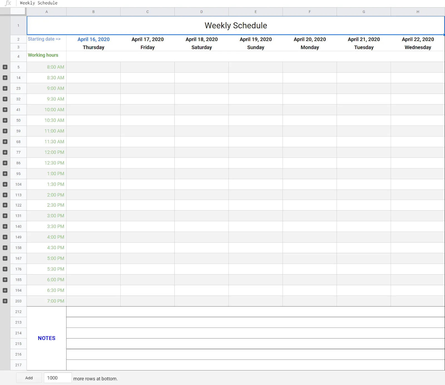Select row header 212

18,312
